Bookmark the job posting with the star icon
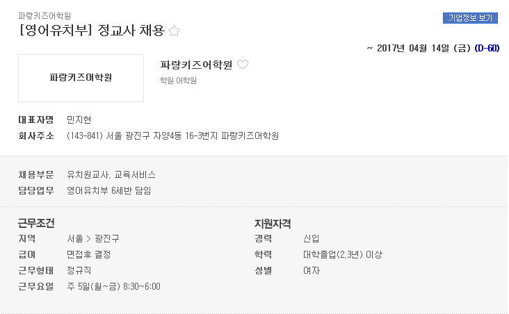 click(x=175, y=31)
